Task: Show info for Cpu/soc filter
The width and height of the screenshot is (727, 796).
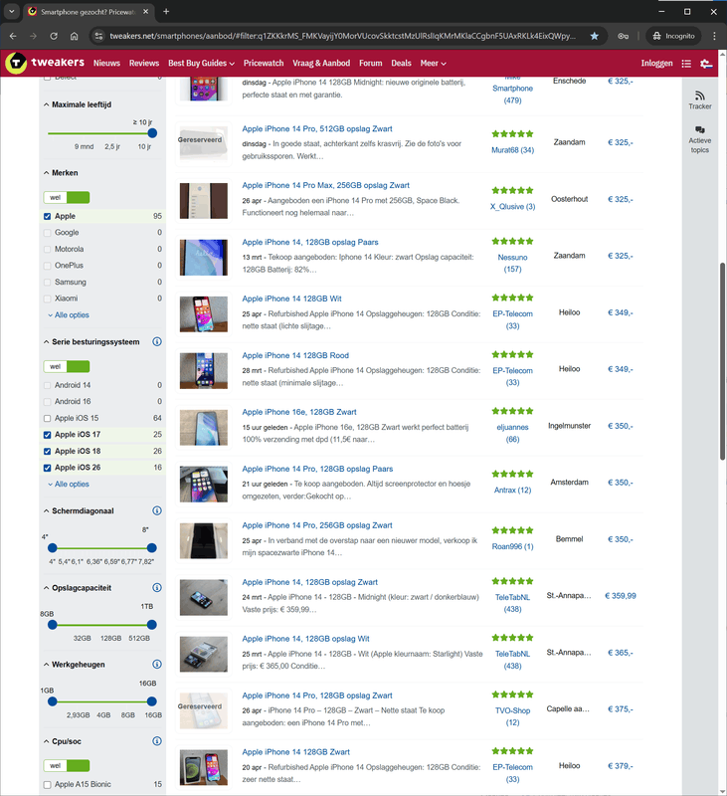Action: point(157,741)
